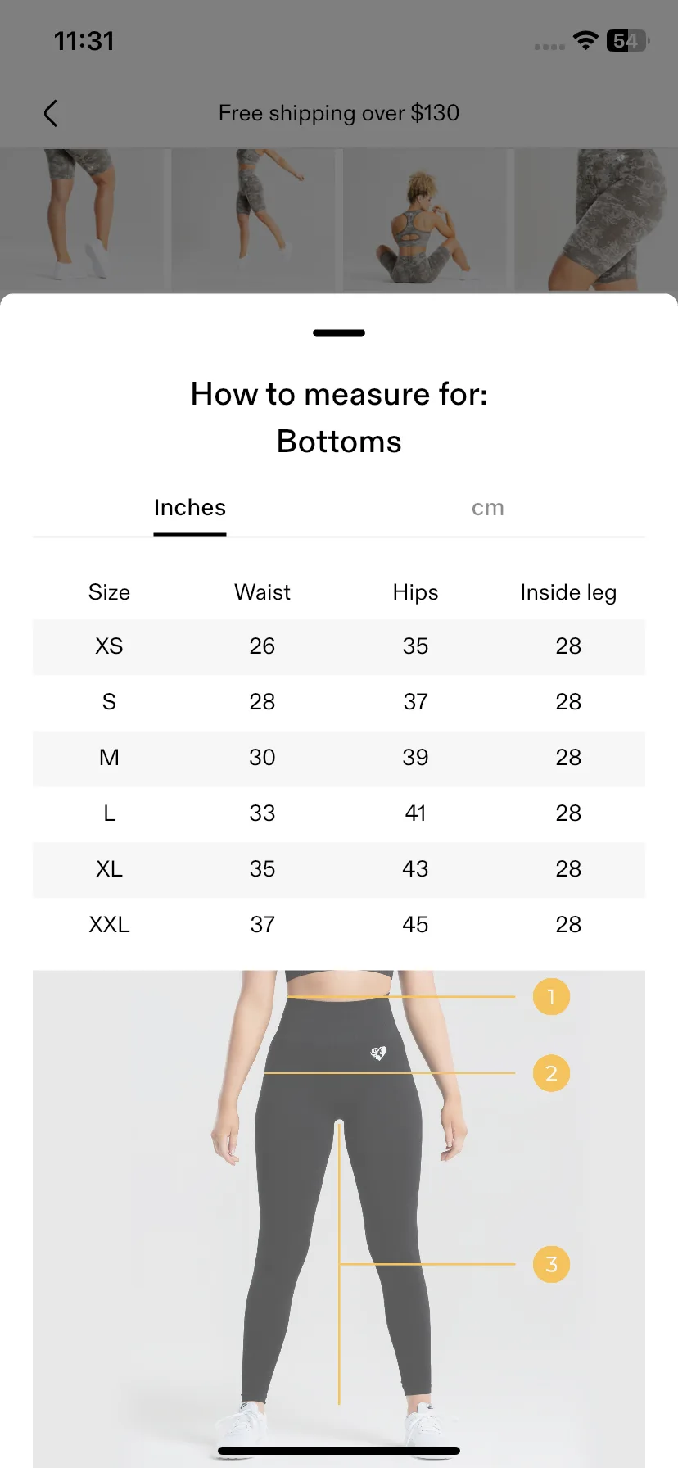Click the Waist column header
The height and width of the screenshot is (1468, 678).
262,592
